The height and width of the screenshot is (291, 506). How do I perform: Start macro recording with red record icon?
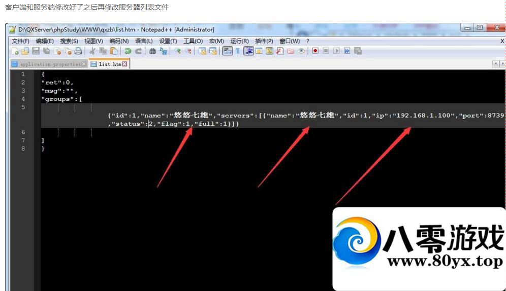pyautogui.click(x=315, y=51)
